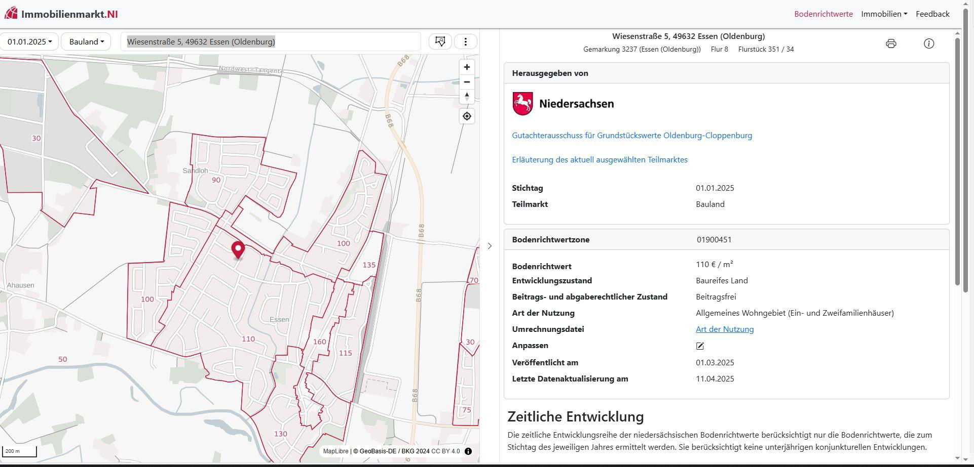Click the MapLibre attribution link
974x467 pixels.
[x=335, y=451]
